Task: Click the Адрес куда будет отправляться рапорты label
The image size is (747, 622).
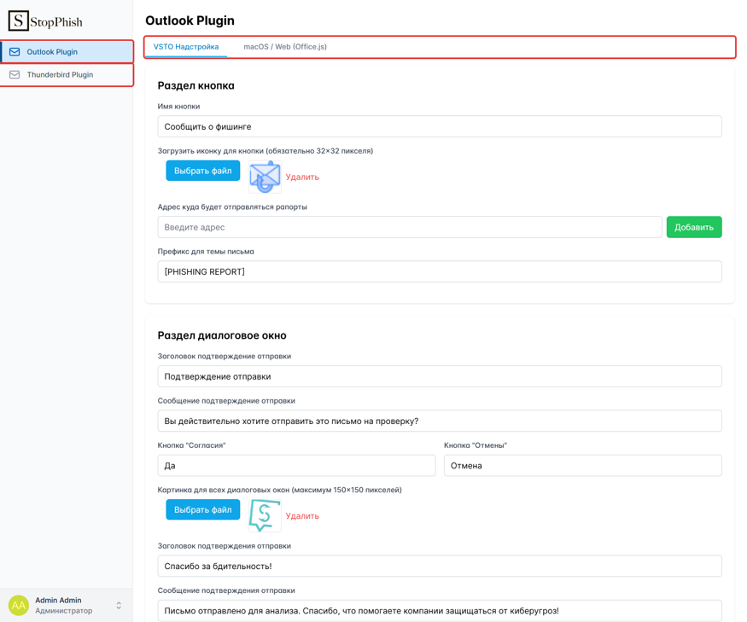Action: point(232,206)
